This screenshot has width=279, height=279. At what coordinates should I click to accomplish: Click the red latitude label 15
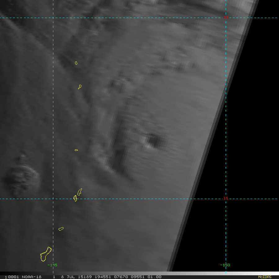pos(226,198)
